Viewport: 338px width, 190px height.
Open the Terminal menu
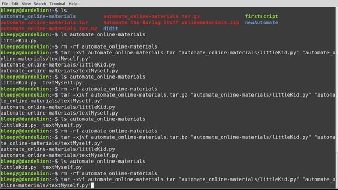pyautogui.click(x=58, y=4)
